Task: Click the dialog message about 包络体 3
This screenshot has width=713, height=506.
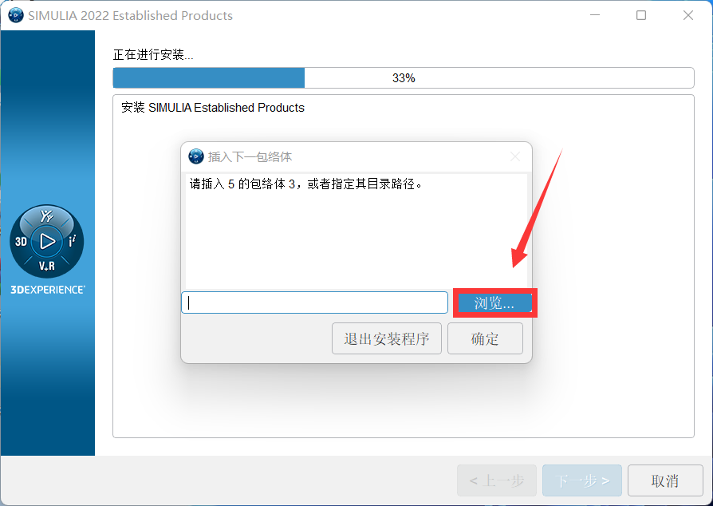Action: click(306, 184)
